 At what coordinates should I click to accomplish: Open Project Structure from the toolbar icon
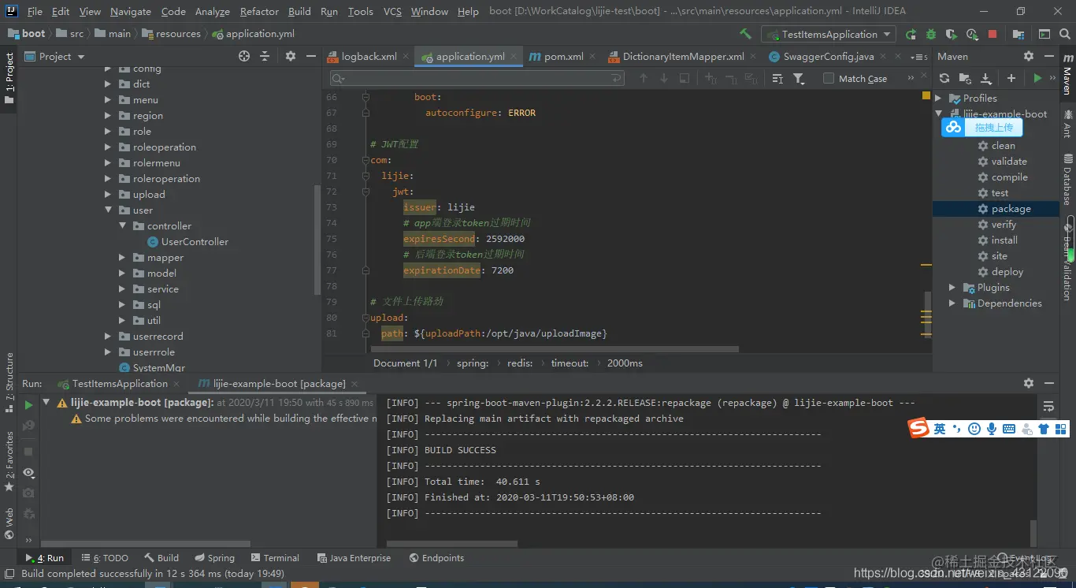[1019, 34]
